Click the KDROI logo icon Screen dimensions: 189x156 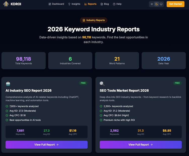6,4
